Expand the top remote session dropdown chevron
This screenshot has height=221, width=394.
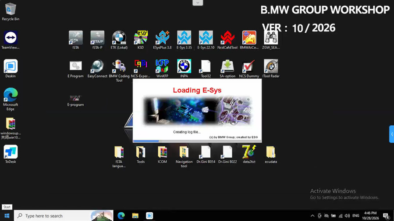click(198, 3)
